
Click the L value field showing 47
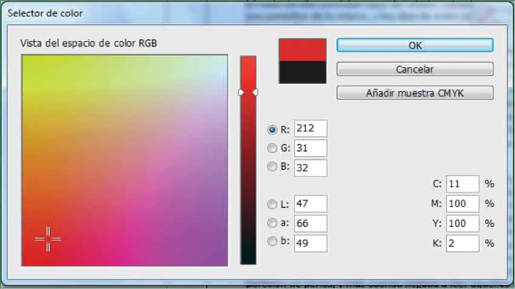[310, 204]
